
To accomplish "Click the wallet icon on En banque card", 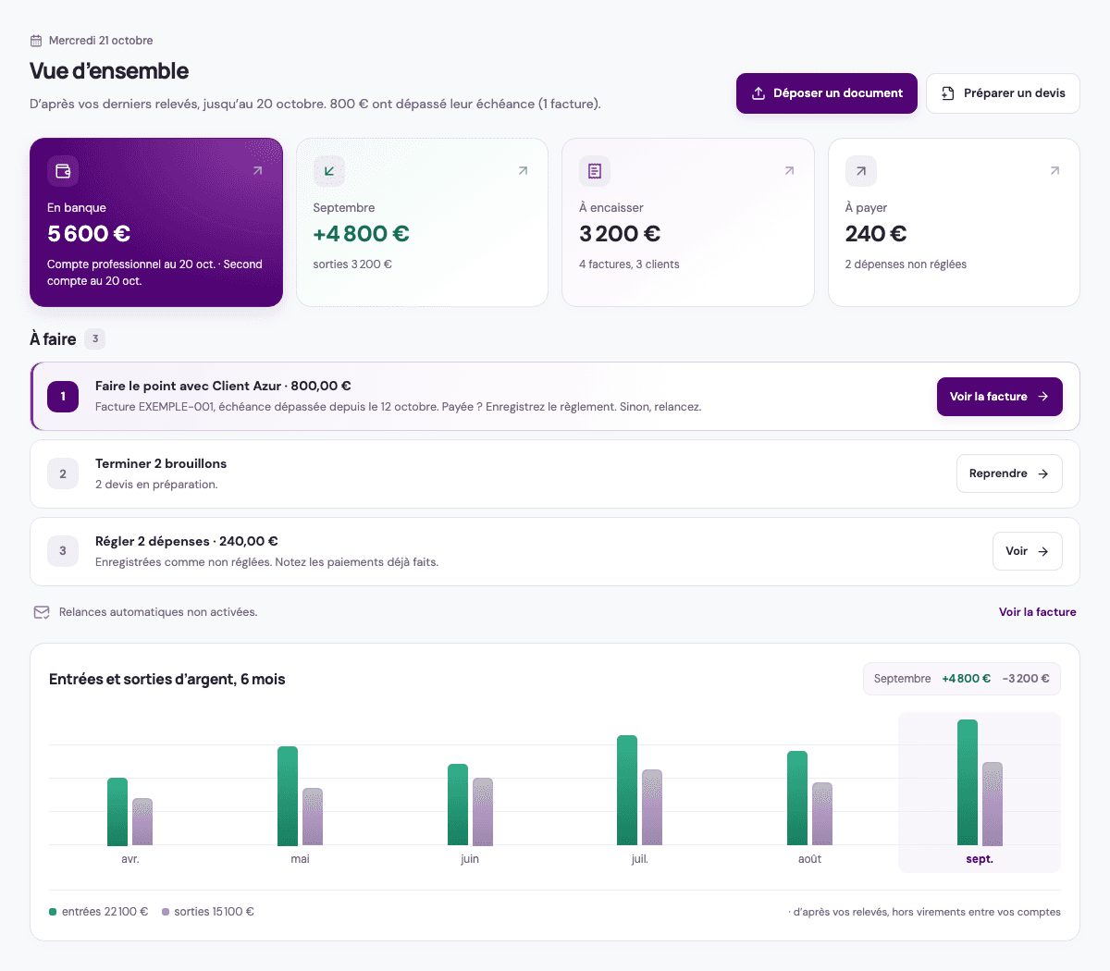I will 63,171.
